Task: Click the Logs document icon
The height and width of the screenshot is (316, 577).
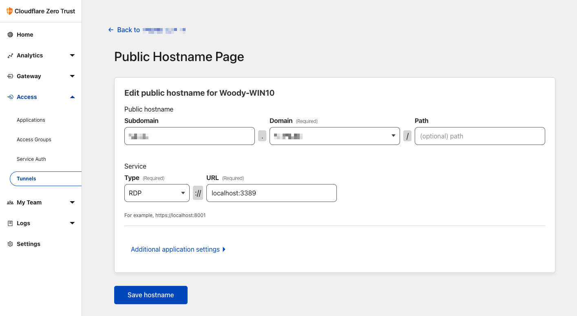Action: 11,223
